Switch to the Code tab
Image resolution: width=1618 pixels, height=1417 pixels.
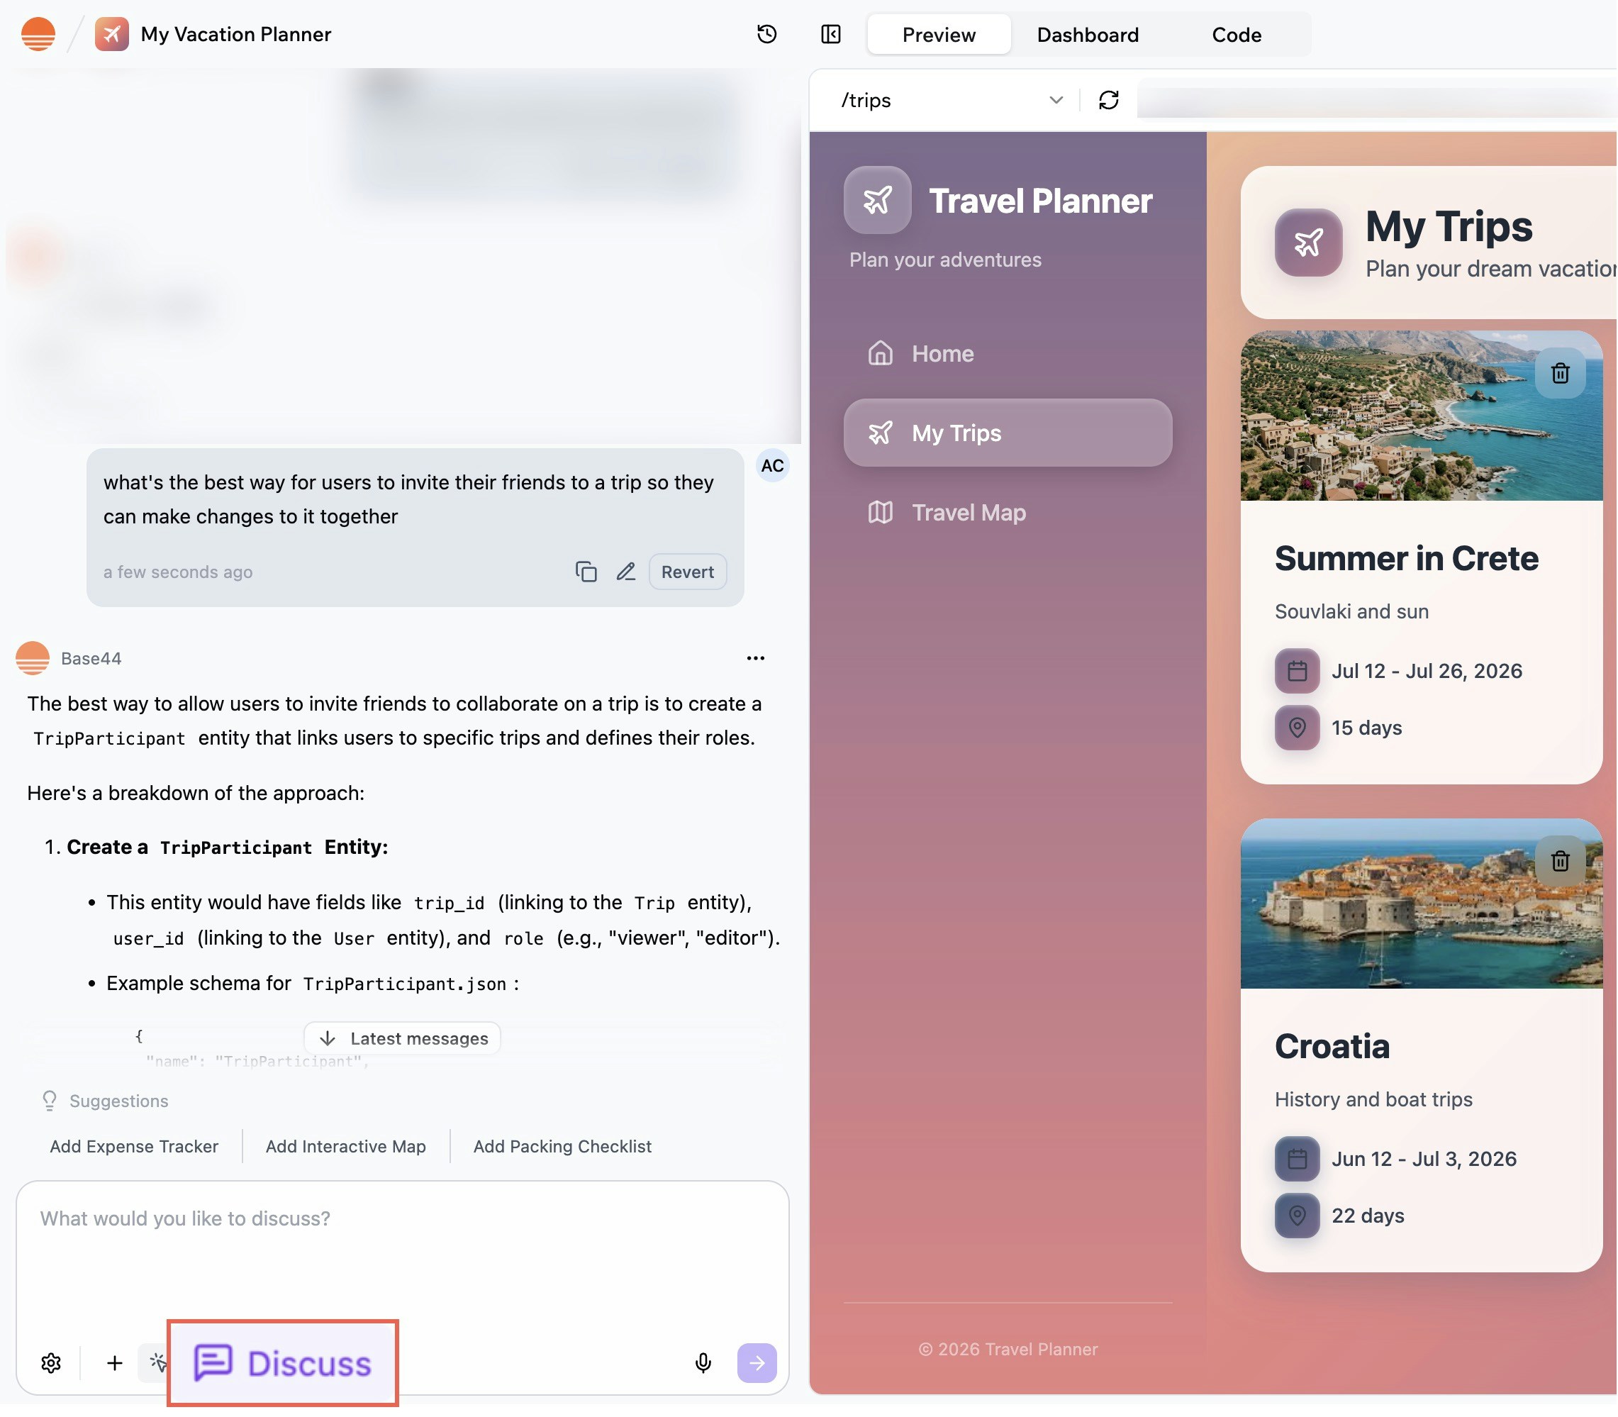[1235, 35]
